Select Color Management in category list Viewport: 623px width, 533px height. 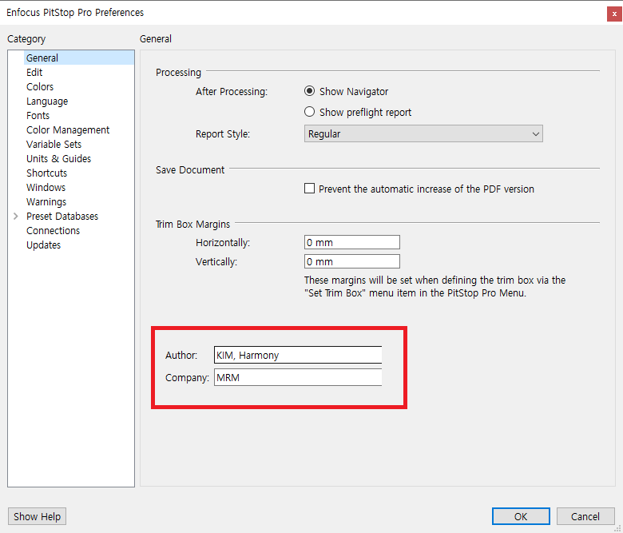(x=68, y=130)
